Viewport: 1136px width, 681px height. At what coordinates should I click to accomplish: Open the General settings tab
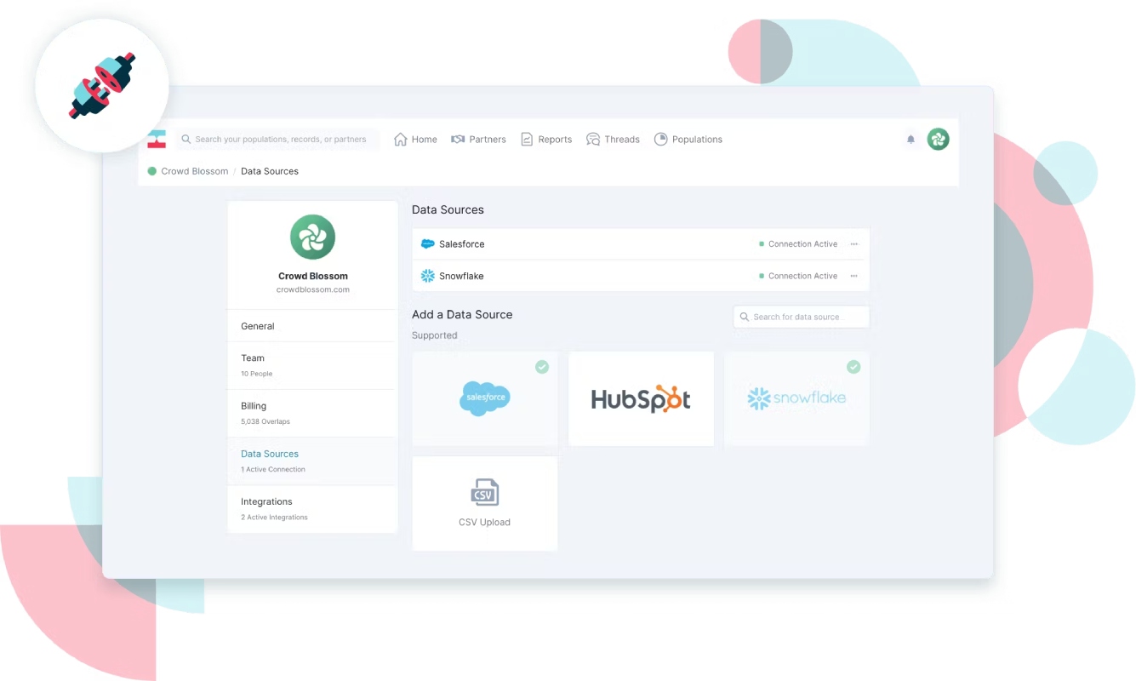312,326
